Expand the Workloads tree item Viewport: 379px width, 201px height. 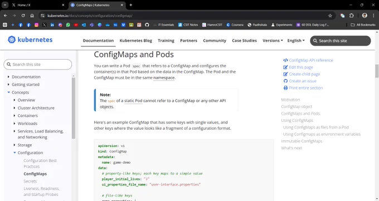(14, 124)
